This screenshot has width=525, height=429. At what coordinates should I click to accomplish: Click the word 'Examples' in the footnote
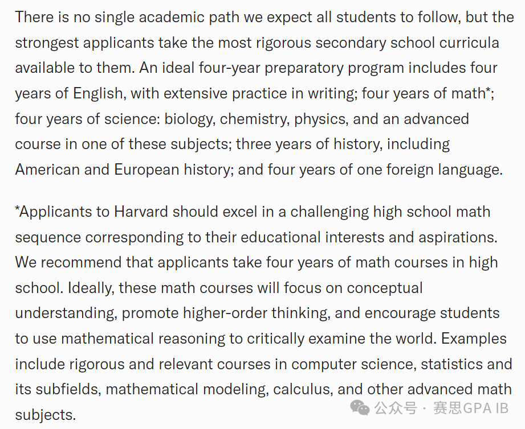474,339
